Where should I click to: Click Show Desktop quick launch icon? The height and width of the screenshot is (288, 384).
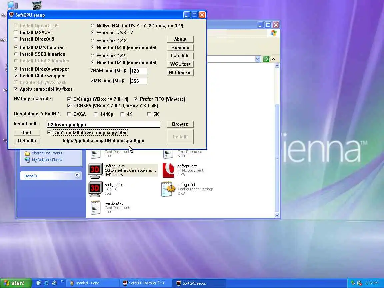pos(54,283)
